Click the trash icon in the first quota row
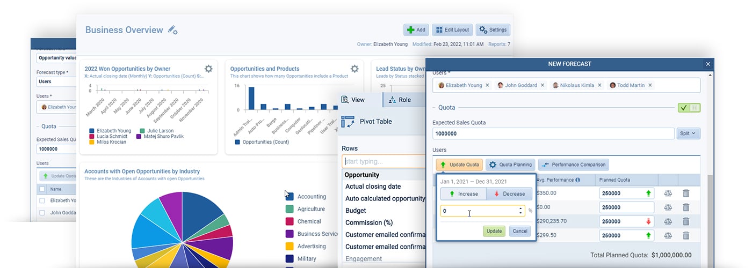Screen dimensions: 752x268 coord(686,193)
